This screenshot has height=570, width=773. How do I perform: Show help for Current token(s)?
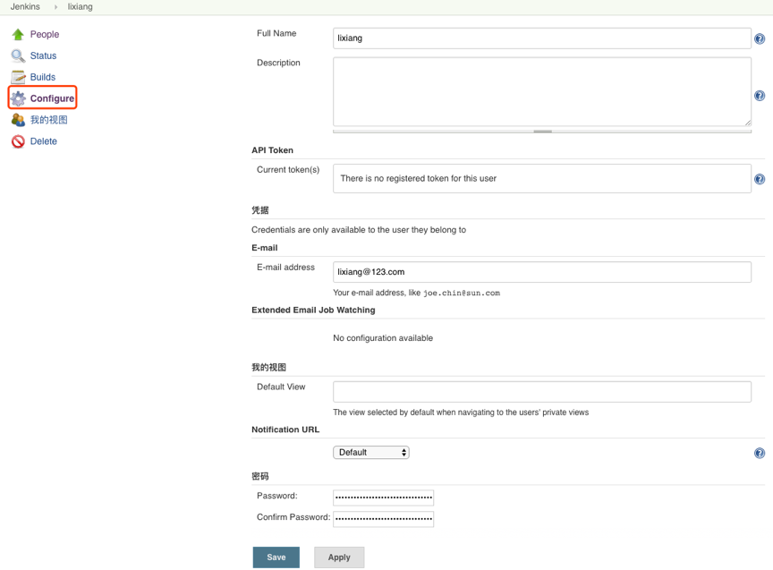[x=760, y=179]
